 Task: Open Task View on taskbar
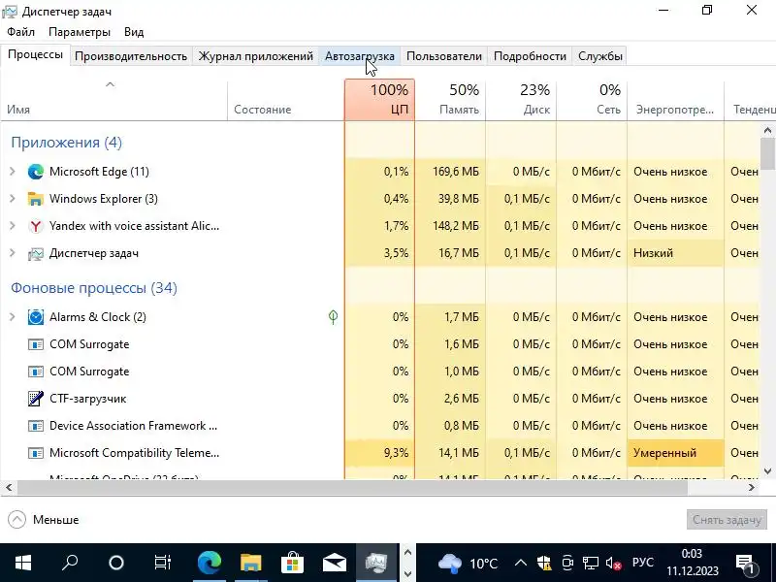pyautogui.click(x=162, y=563)
